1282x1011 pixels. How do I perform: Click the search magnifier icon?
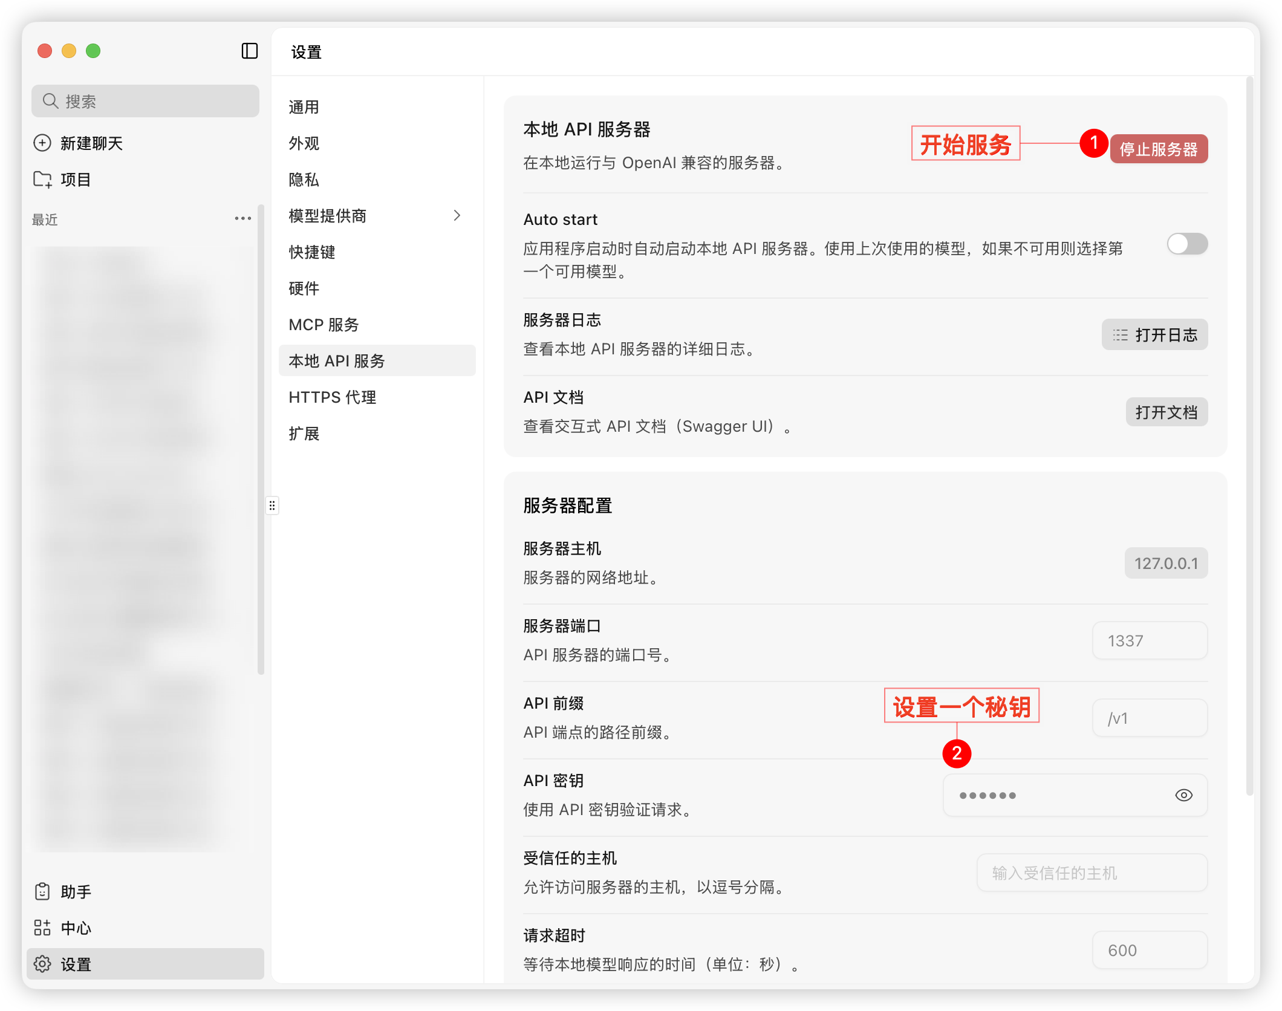(51, 101)
